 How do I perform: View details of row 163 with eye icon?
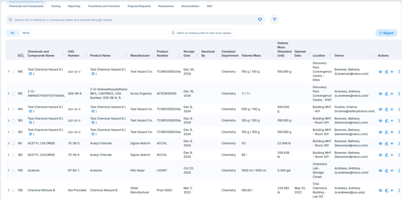pyautogui.click(x=380, y=121)
